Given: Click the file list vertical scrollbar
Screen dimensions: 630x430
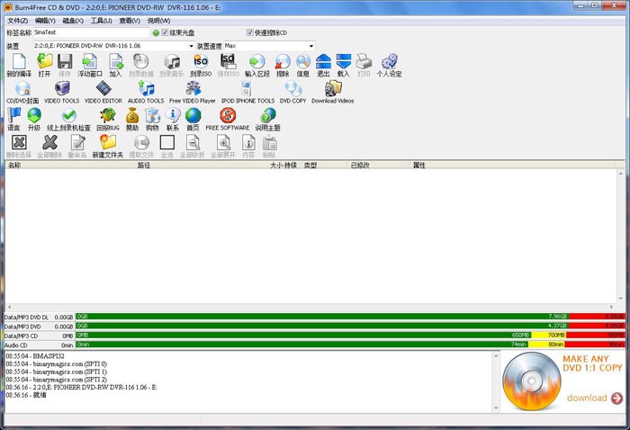Looking at the screenshot, I should pos(621,236).
